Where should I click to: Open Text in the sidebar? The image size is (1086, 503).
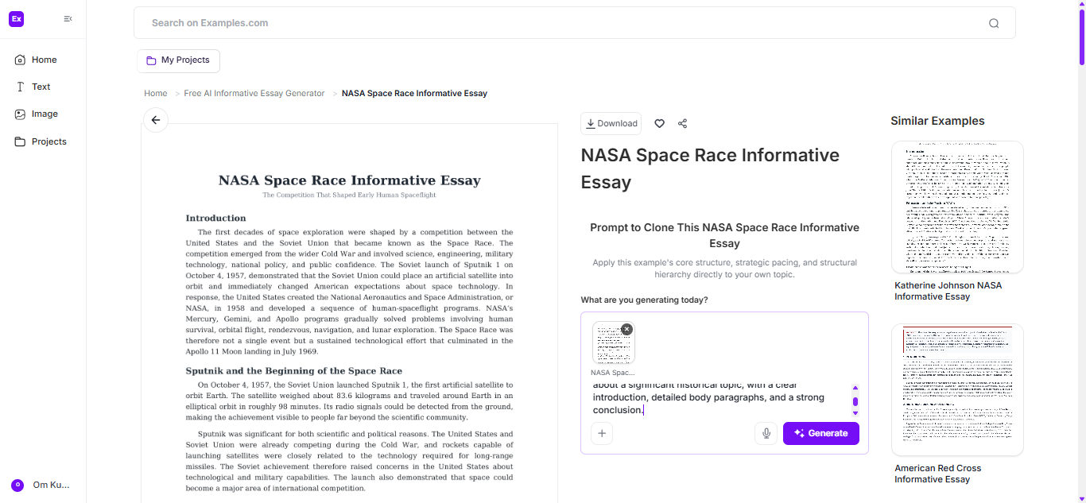point(33,87)
